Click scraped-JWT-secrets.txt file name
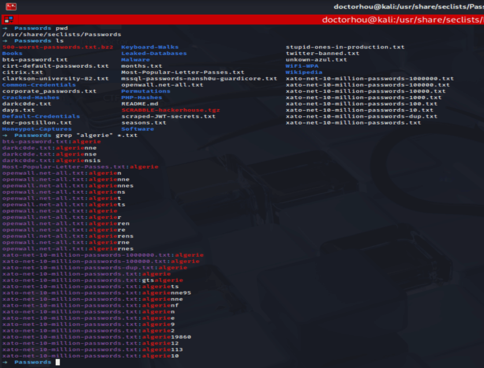The image size is (484, 368). [x=169, y=116]
